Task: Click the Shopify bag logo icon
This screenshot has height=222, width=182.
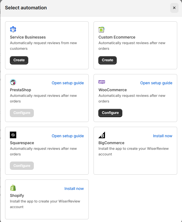Action: point(13,187)
